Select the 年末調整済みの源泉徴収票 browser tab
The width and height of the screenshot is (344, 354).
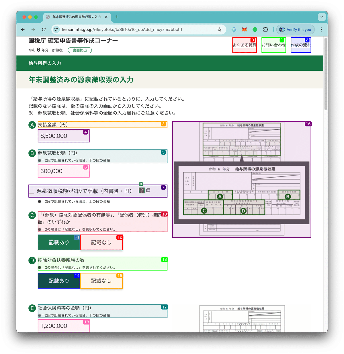pyautogui.click(x=76, y=17)
